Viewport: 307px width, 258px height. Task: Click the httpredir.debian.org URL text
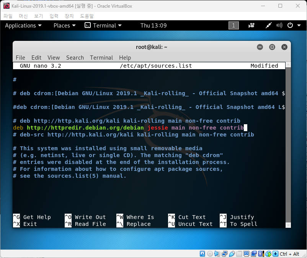click(85, 128)
